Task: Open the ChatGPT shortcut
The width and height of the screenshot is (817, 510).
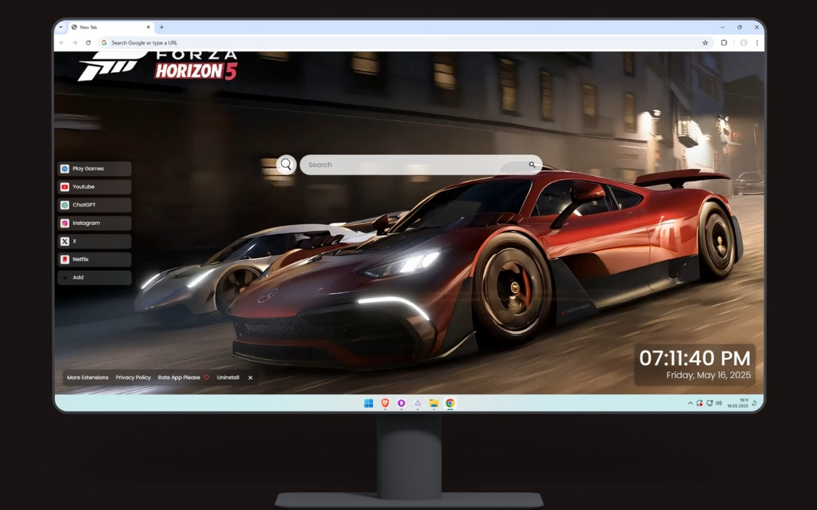Action: point(94,205)
